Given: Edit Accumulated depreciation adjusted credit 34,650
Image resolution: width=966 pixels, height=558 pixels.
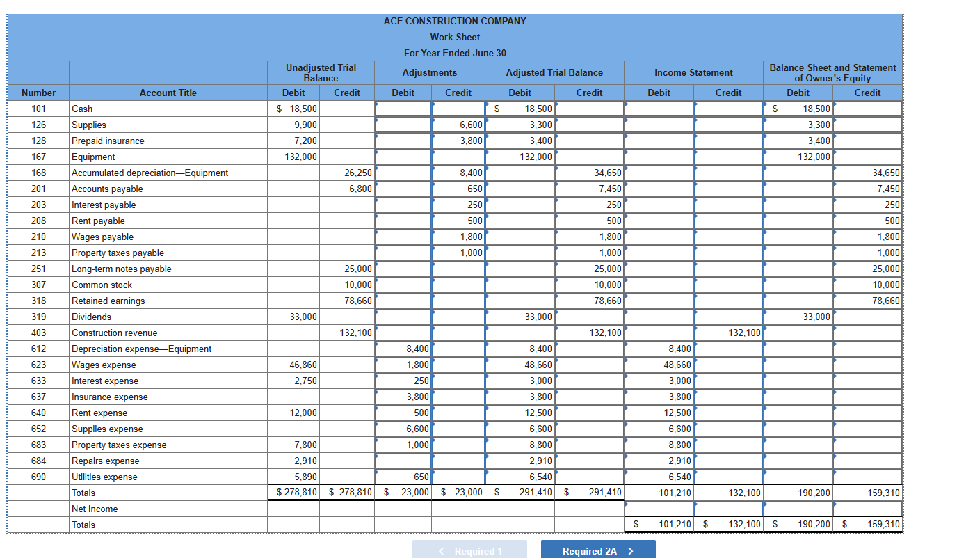Looking at the screenshot, I should tap(589, 173).
